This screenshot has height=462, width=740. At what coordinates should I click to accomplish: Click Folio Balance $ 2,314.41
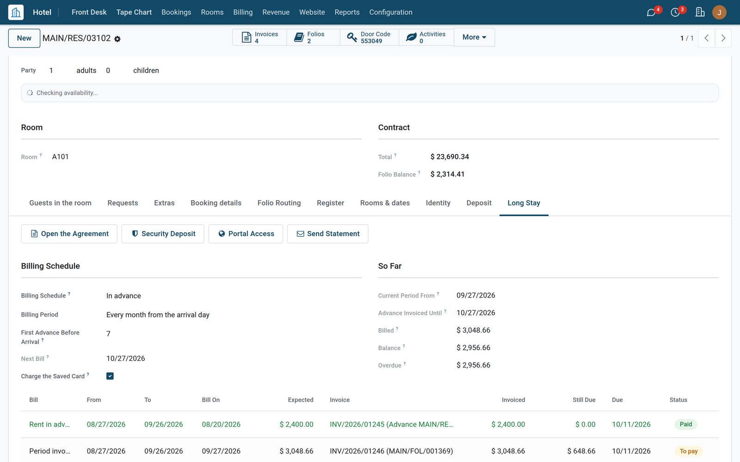(x=447, y=174)
